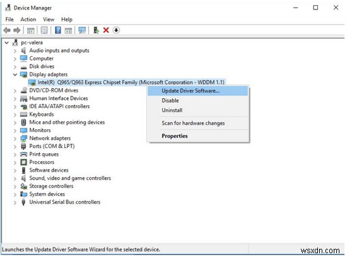Click the DVD/CD-ROM drives disc icon

point(23,91)
